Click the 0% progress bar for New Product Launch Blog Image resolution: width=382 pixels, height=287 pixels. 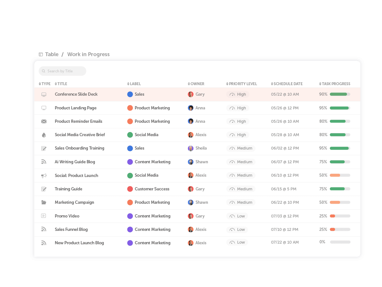pyautogui.click(x=340, y=242)
